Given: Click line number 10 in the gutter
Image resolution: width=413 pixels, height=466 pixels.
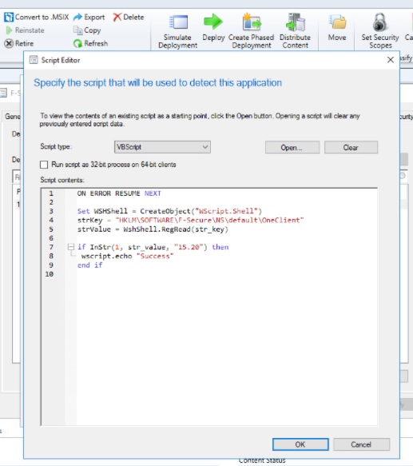Looking at the screenshot, I should 50,274.
